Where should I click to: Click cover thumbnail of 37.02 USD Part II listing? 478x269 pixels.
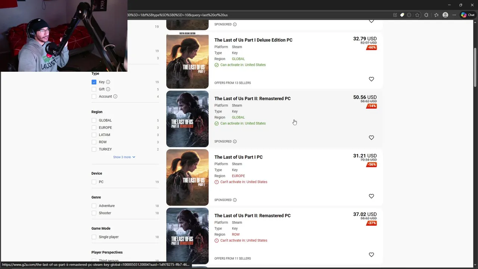point(187,236)
